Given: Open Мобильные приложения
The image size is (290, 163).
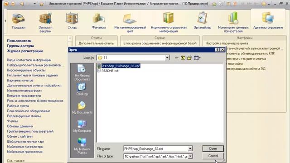Looking at the screenshot, I should click(25, 152).
